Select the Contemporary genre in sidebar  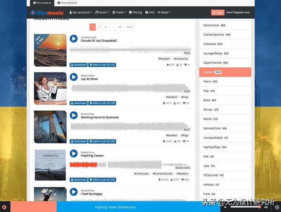pos(225,35)
